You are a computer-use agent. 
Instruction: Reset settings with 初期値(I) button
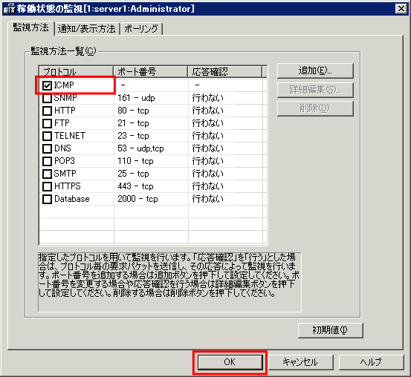330,330
